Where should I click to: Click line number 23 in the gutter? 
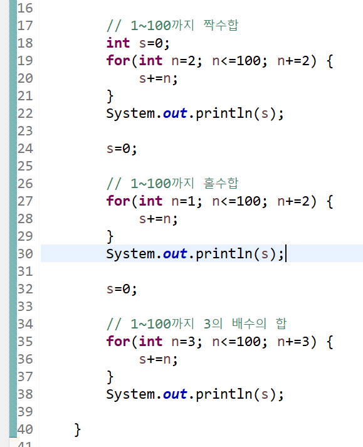pyautogui.click(x=25, y=131)
